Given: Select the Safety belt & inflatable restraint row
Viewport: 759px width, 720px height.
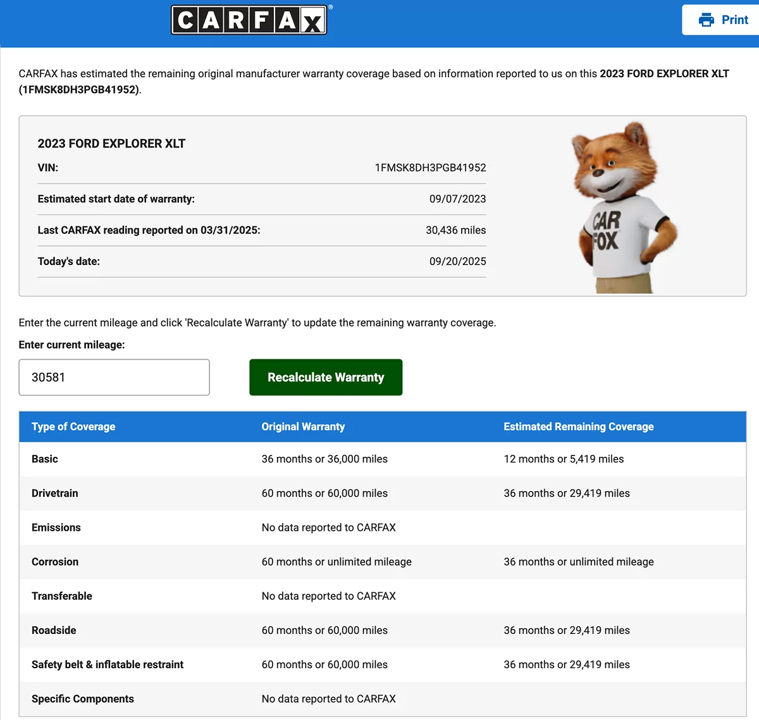Looking at the screenshot, I should click(108, 664).
